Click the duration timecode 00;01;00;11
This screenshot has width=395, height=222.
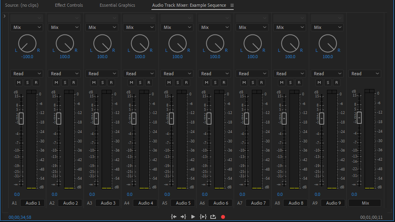371,217
